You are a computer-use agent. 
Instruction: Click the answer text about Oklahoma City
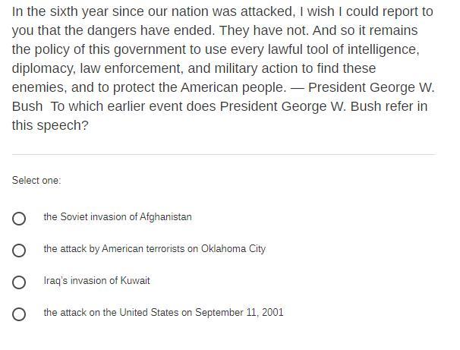pyautogui.click(x=154, y=249)
